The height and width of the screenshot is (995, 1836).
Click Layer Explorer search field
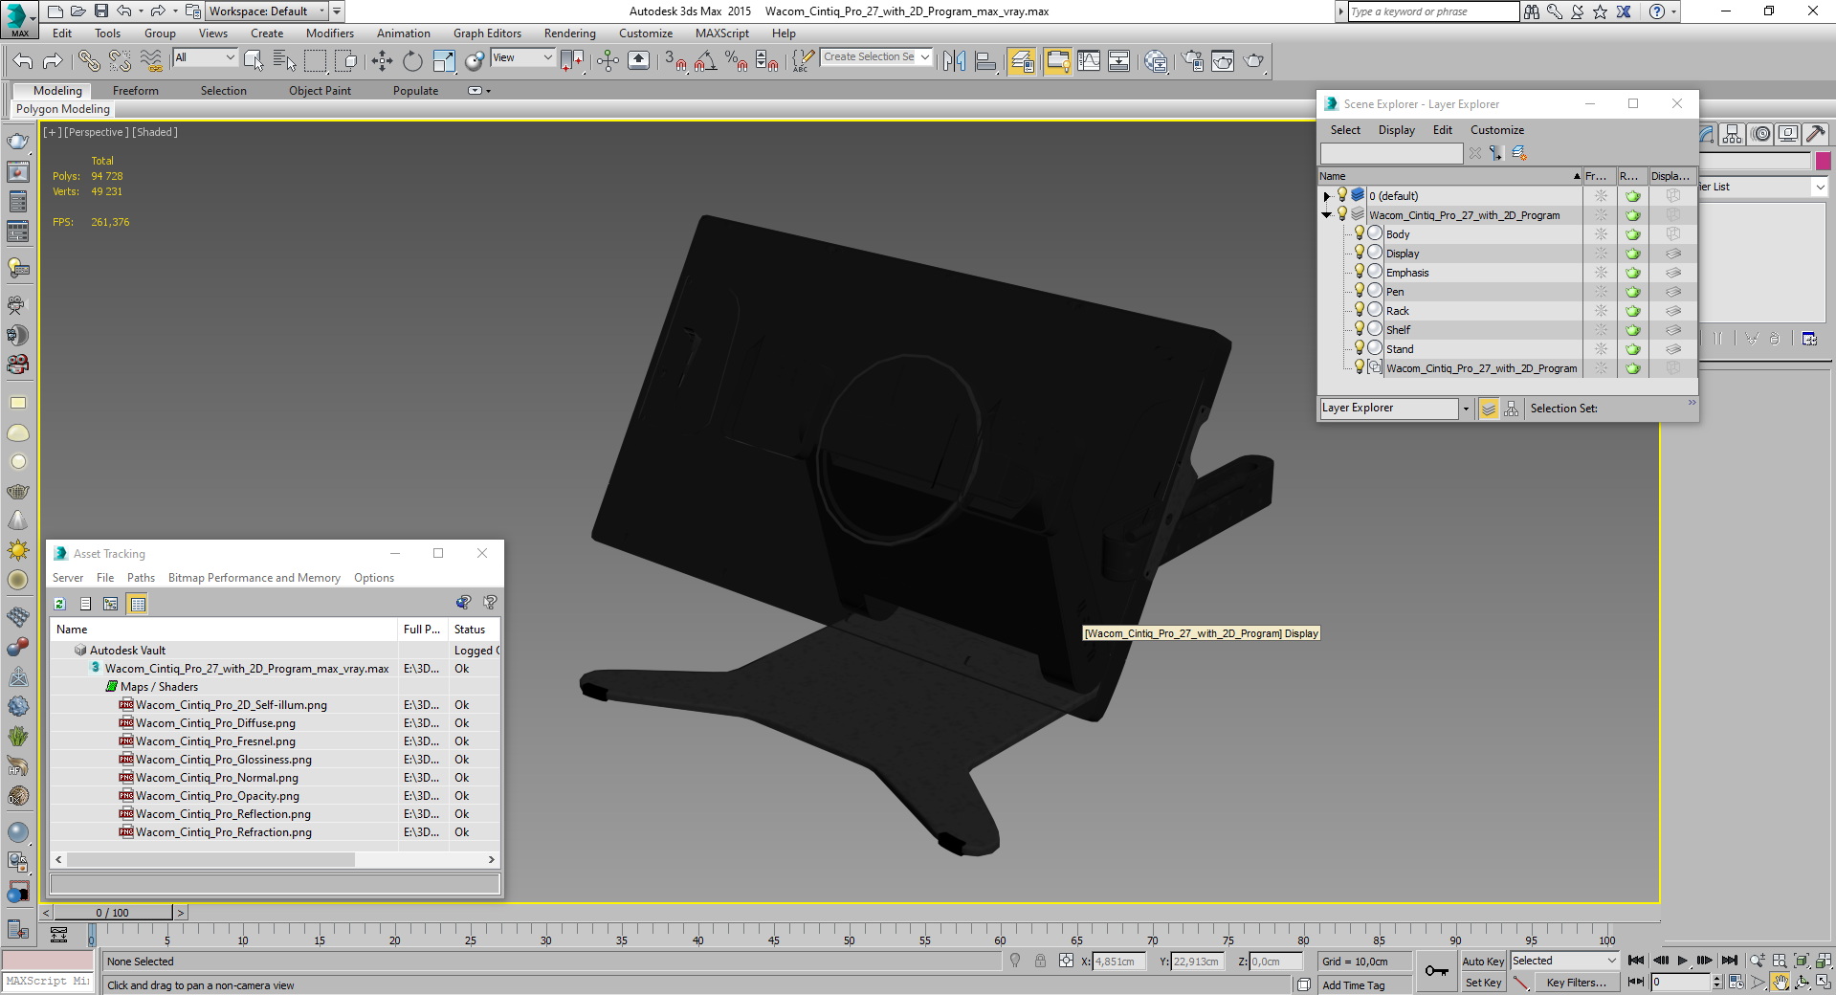tap(1391, 153)
